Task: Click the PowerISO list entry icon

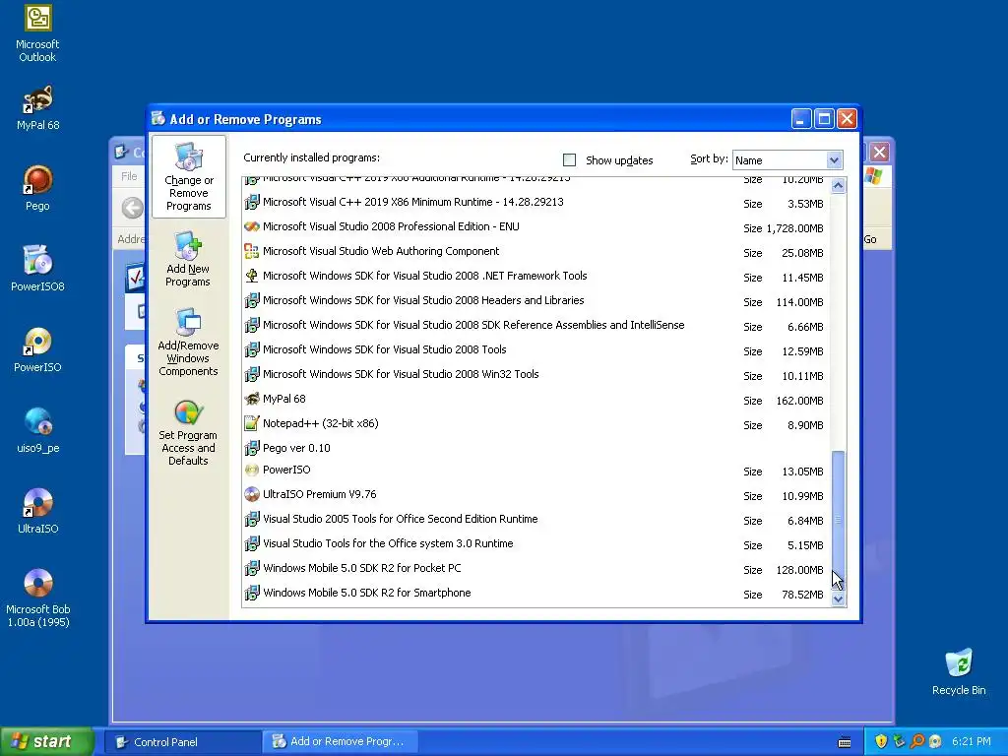Action: pyautogui.click(x=252, y=470)
